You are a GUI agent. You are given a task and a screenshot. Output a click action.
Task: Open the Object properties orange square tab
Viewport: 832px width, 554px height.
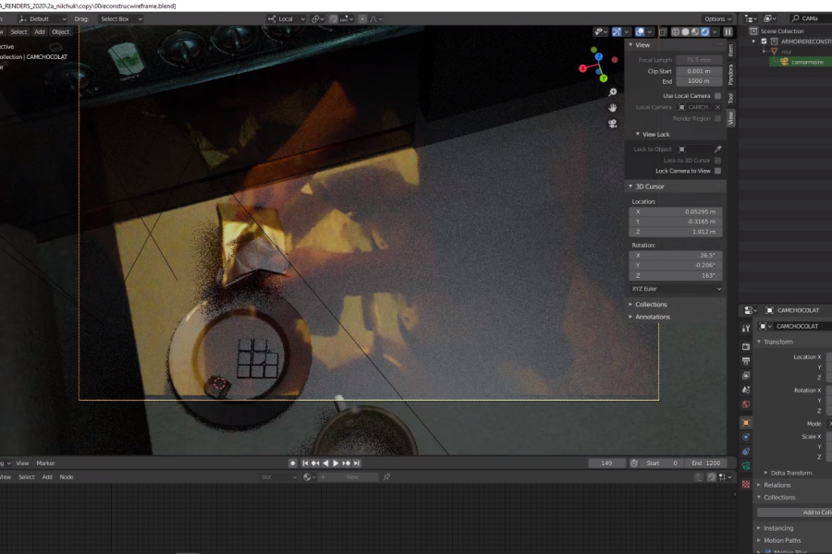(x=746, y=422)
